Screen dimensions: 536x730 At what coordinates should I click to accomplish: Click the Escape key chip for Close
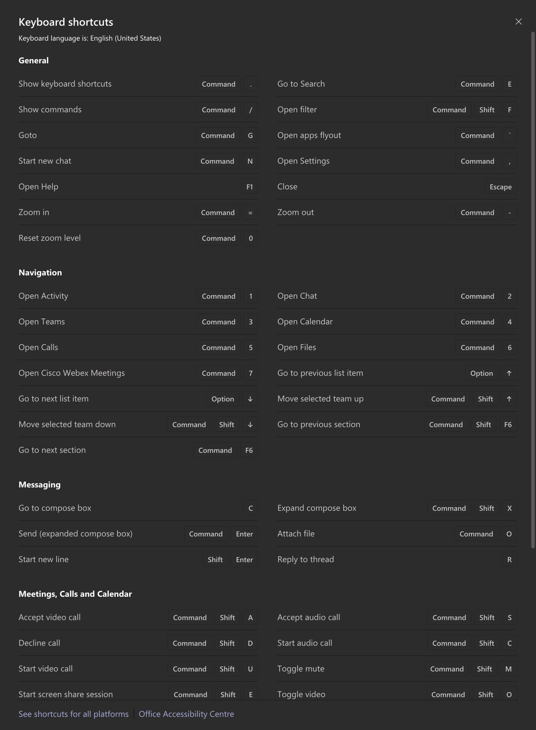click(x=500, y=186)
